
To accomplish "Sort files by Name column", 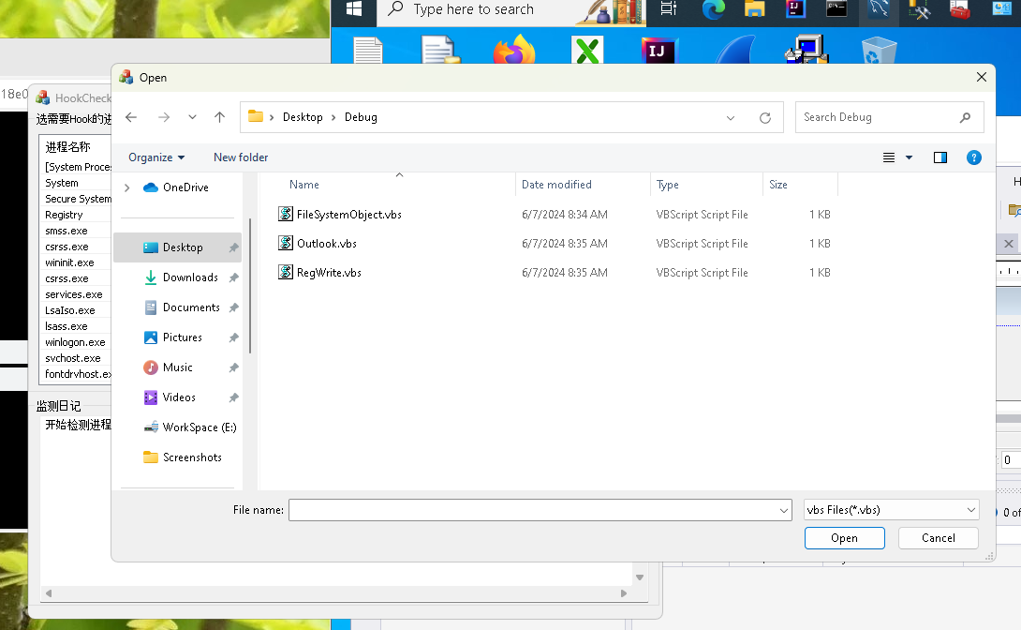I will (303, 185).
